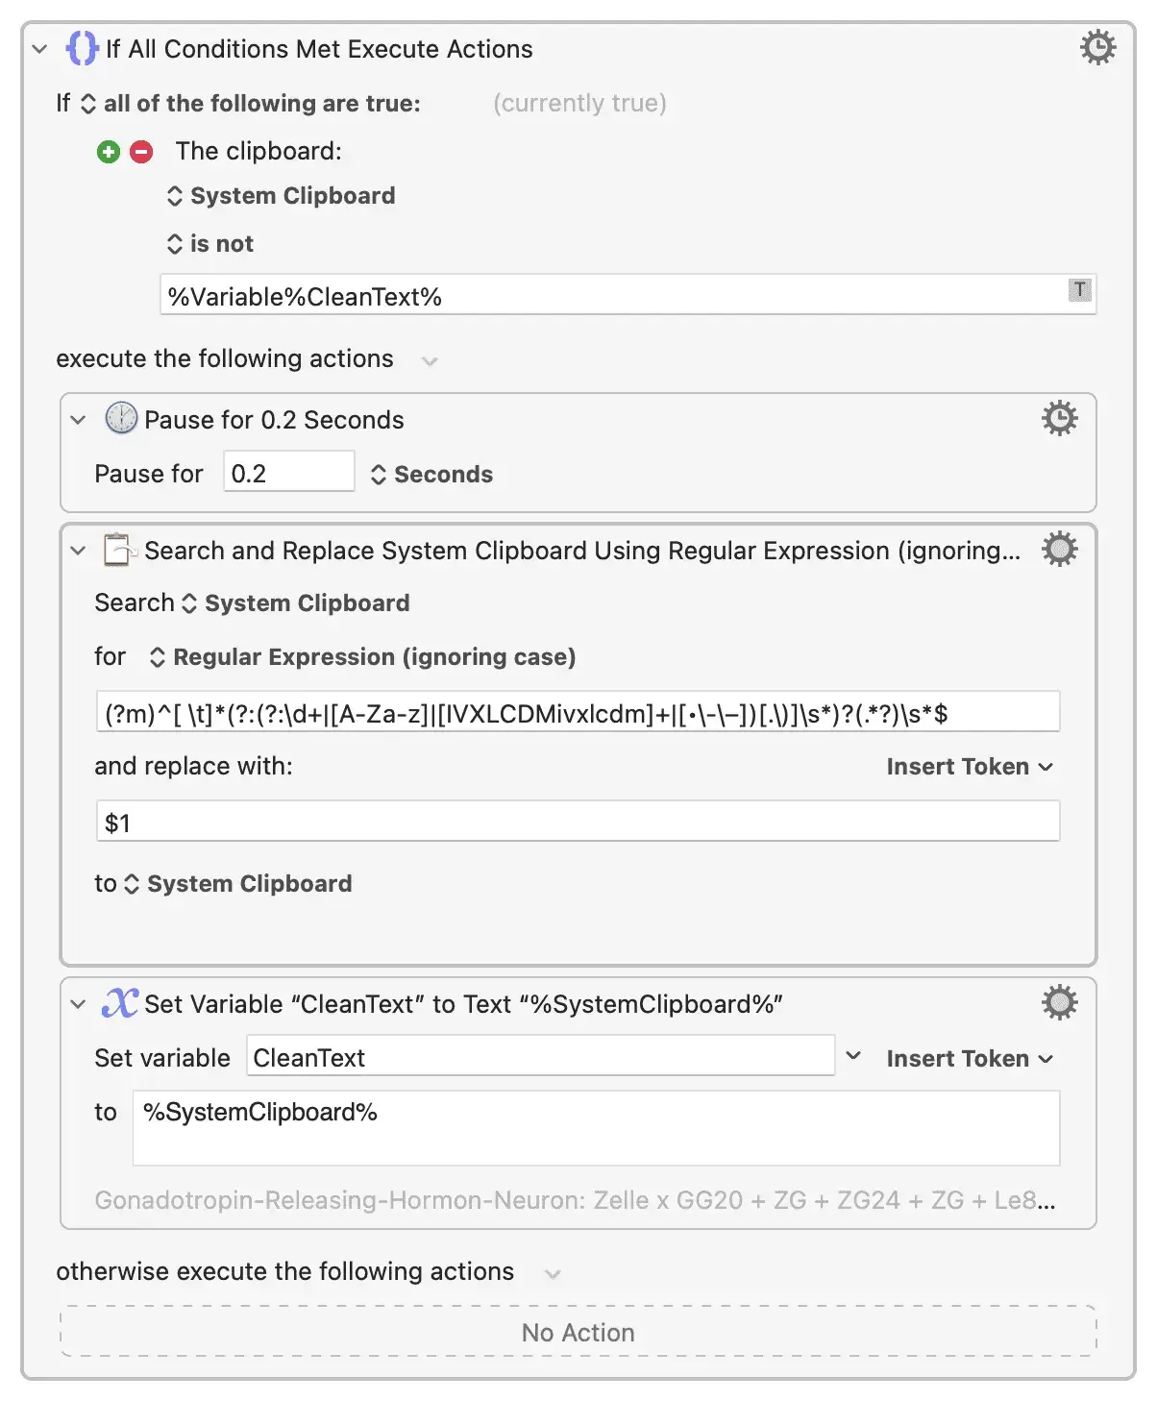Change the 'all of the following are true' selector
The width and height of the screenshot is (1157, 1401).
(252, 104)
